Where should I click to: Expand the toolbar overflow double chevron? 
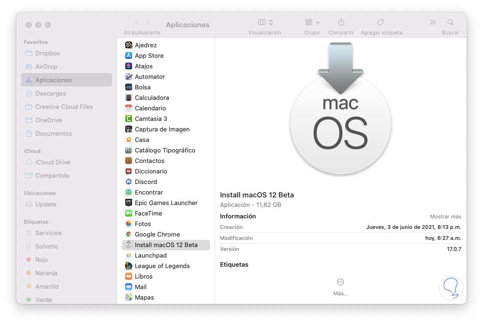click(x=432, y=22)
